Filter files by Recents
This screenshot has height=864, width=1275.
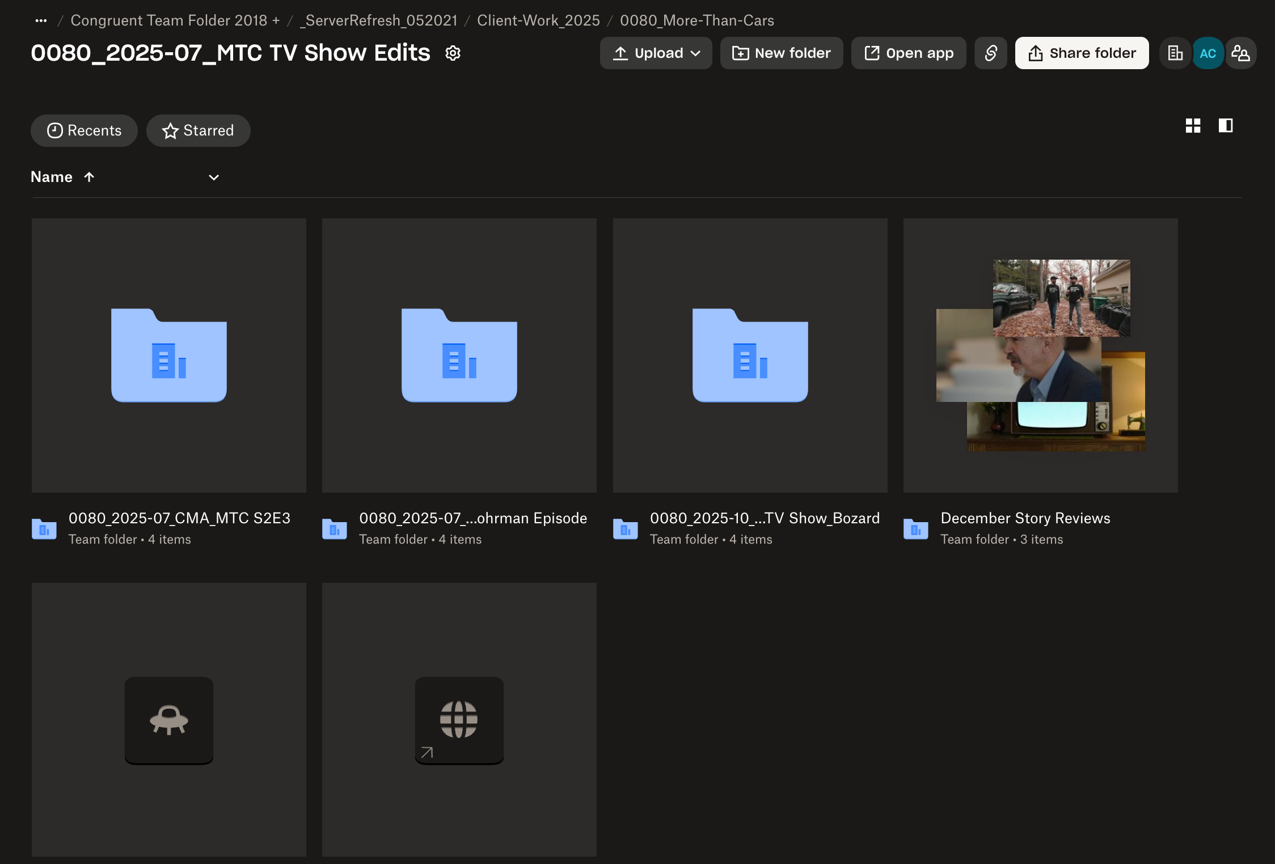[x=84, y=130]
